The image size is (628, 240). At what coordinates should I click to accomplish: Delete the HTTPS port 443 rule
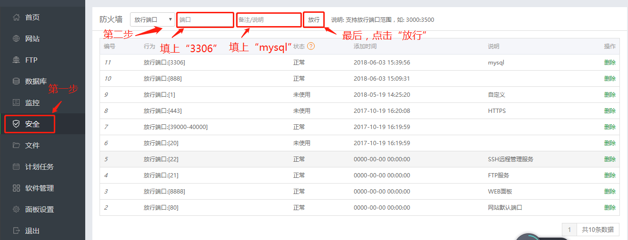point(609,111)
